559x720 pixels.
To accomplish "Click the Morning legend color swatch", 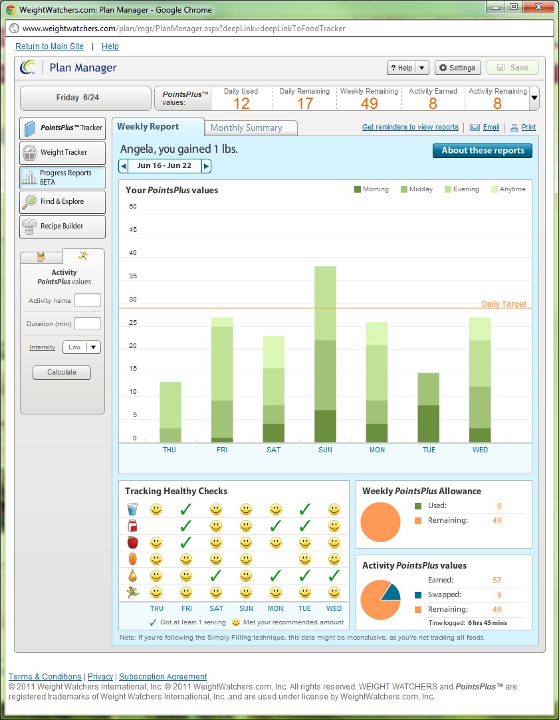I will click(x=358, y=189).
